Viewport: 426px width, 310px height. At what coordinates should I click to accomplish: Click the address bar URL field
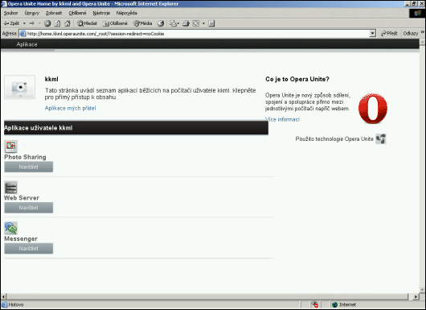198,34
